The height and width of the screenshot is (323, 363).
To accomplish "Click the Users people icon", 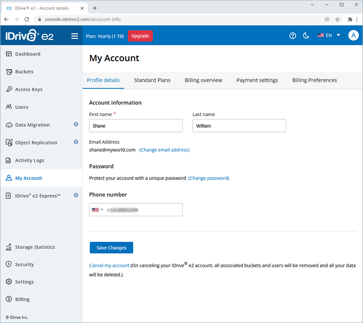I will coord(9,107).
